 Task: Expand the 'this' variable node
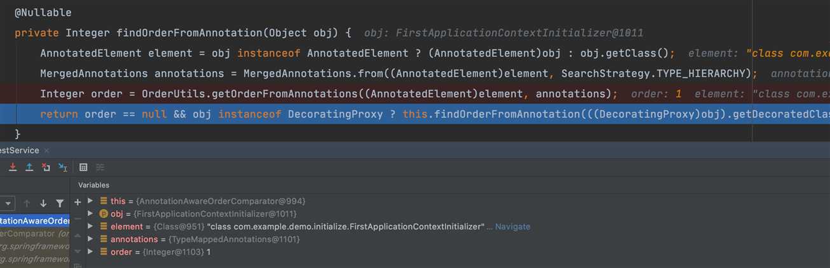pyautogui.click(x=91, y=201)
